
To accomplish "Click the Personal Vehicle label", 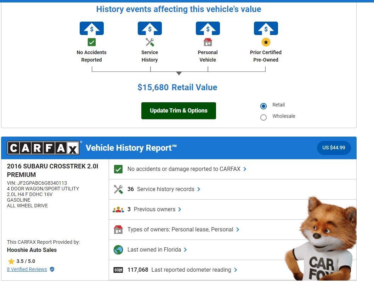I will 208,56.
